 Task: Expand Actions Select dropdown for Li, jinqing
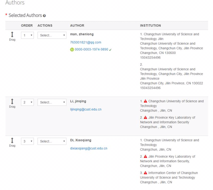(x=52, y=102)
